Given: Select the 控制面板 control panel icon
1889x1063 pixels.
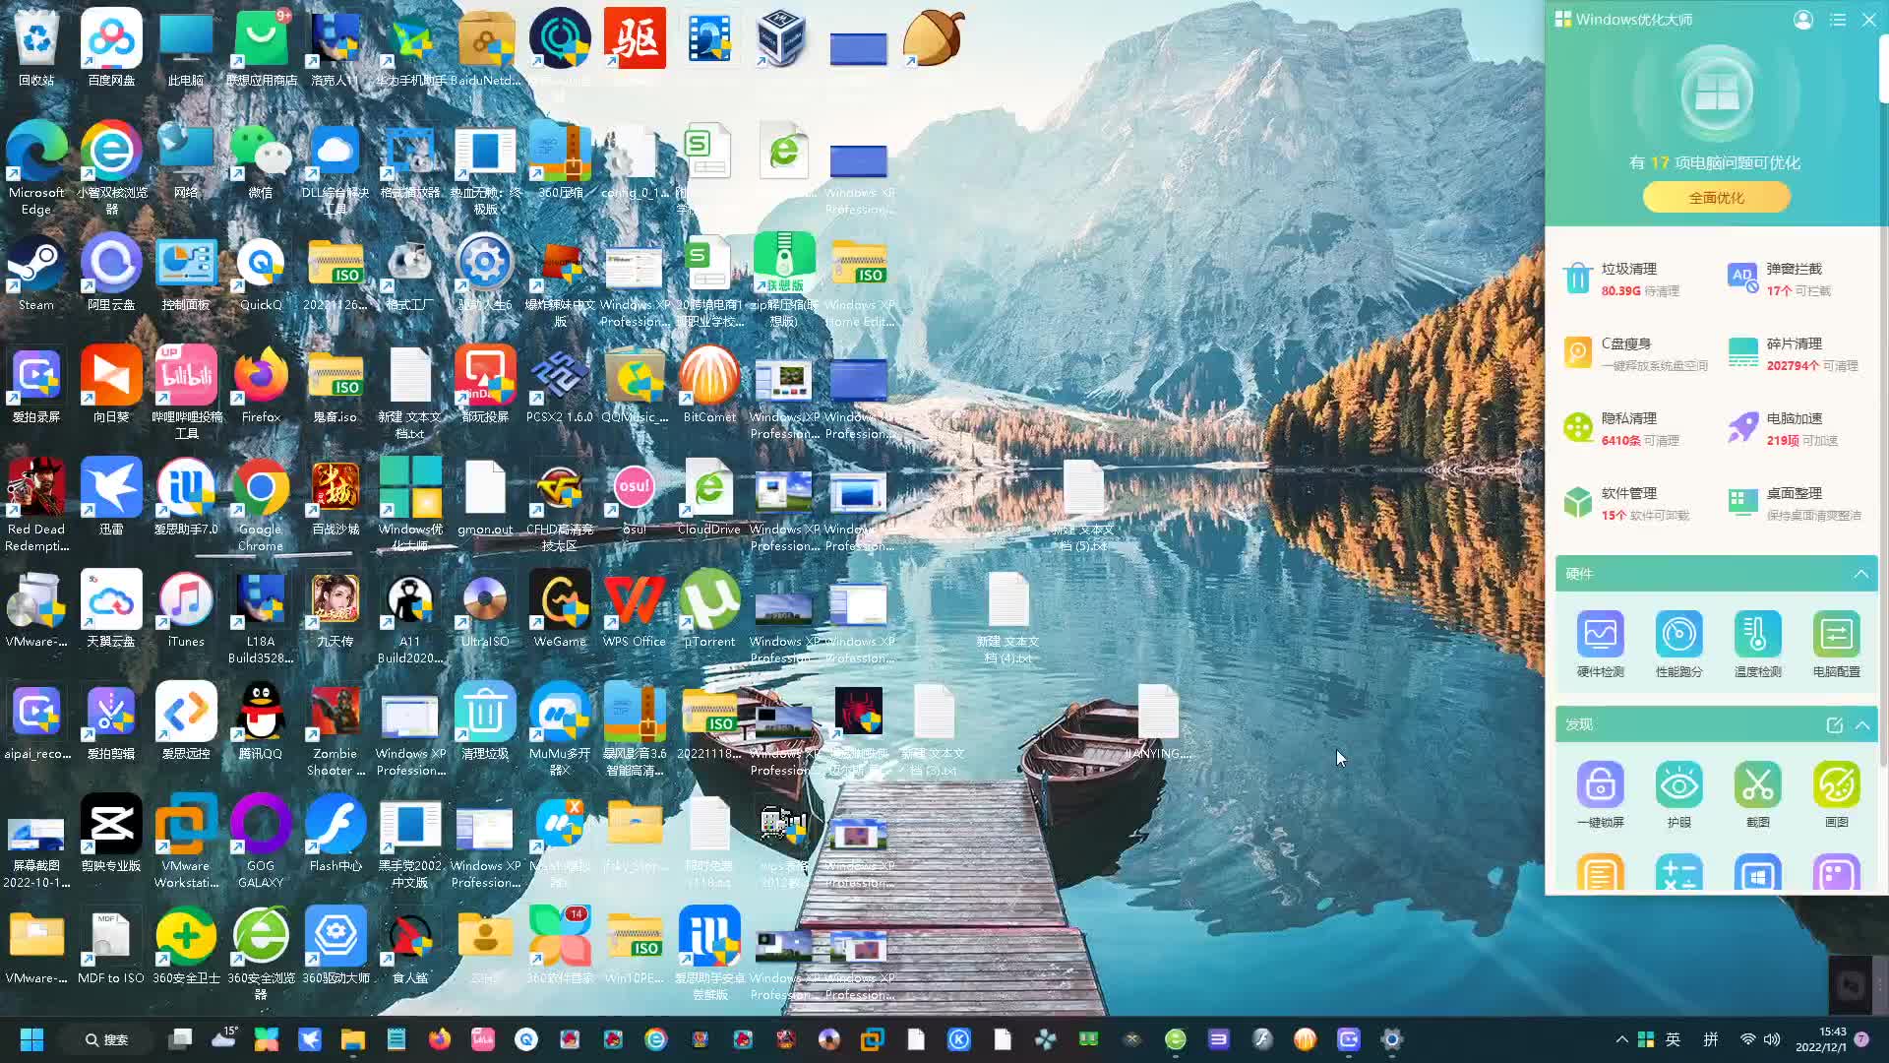Looking at the screenshot, I should (186, 275).
